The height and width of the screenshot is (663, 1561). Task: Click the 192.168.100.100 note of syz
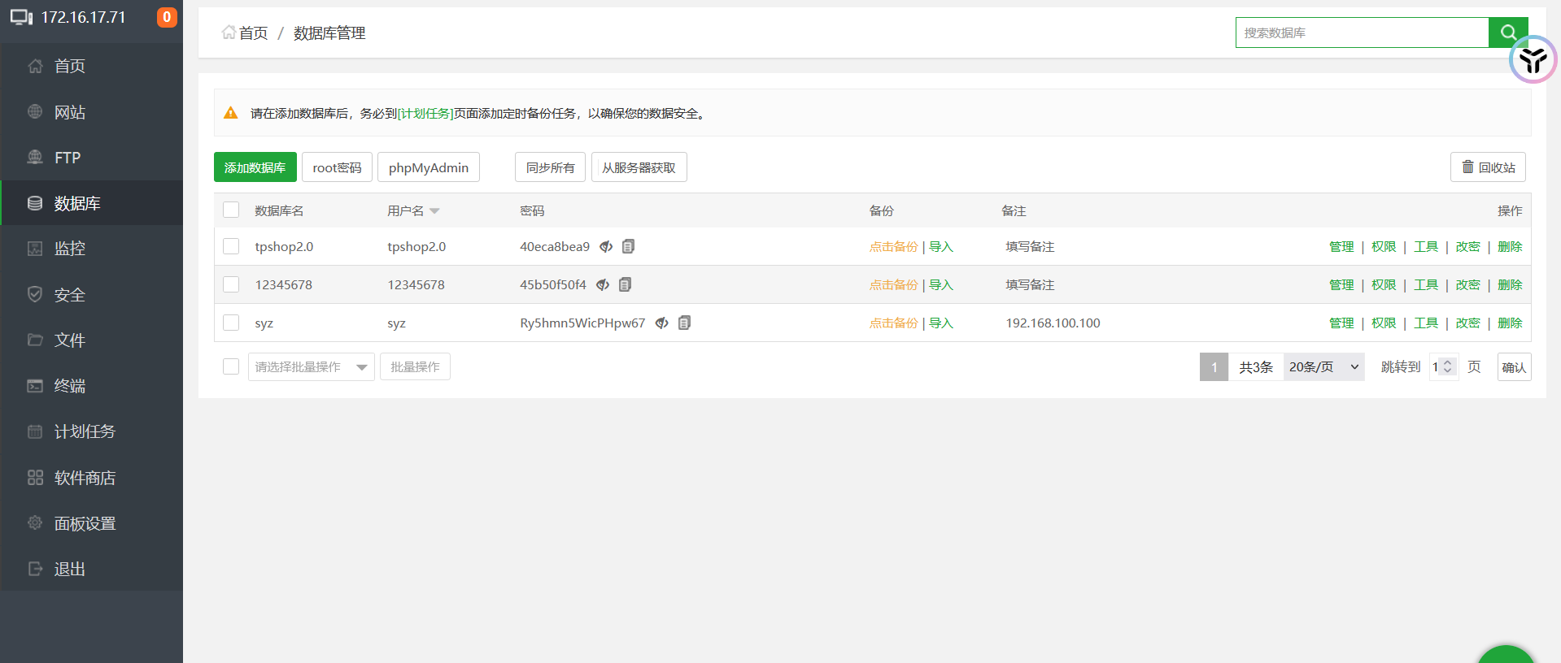point(1053,323)
